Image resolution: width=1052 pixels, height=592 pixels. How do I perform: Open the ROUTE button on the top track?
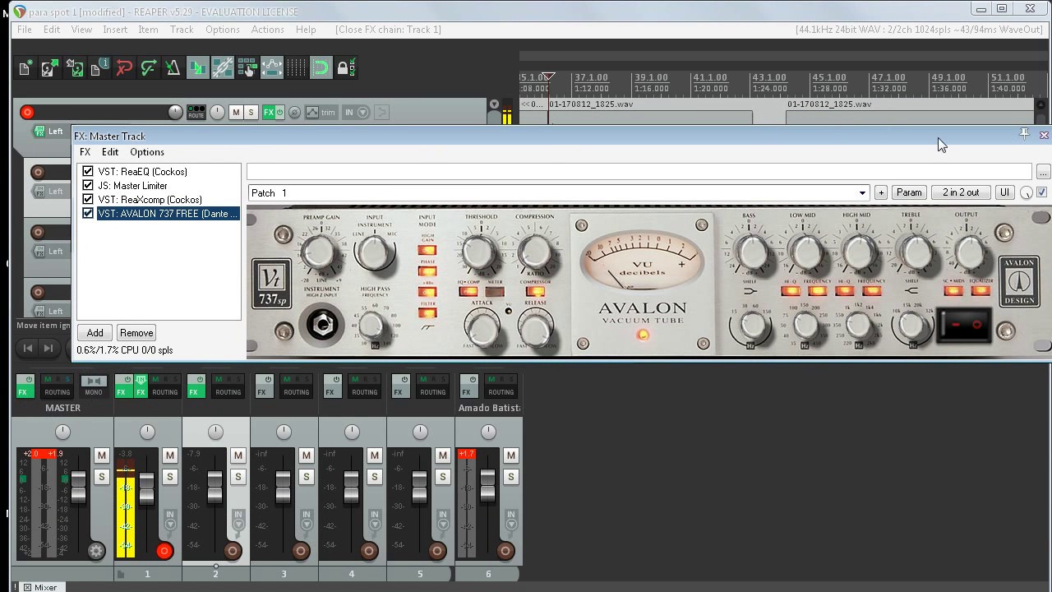tap(196, 113)
